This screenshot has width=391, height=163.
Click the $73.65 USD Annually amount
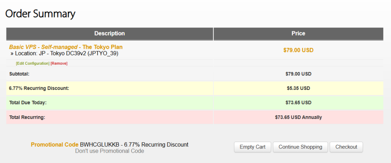pos(298,117)
